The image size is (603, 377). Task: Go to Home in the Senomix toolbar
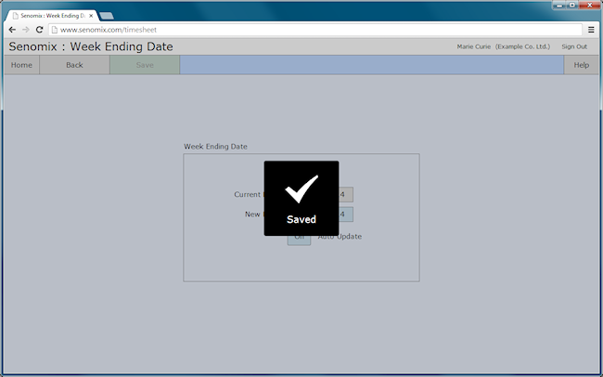(x=21, y=65)
